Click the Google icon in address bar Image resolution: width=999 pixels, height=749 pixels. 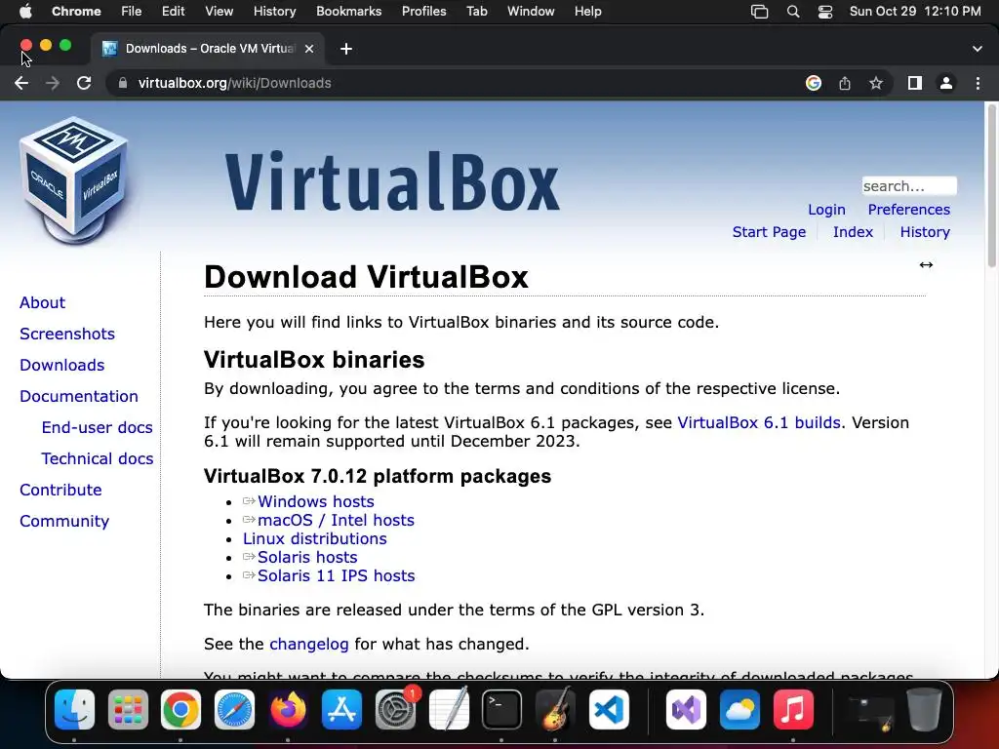(813, 84)
